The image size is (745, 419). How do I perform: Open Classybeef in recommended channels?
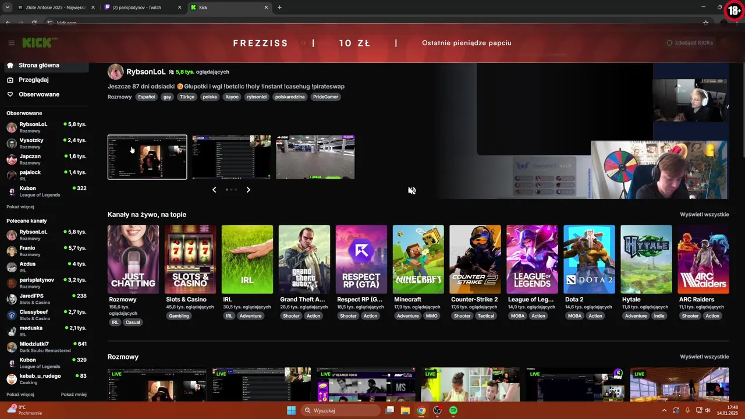click(45, 315)
